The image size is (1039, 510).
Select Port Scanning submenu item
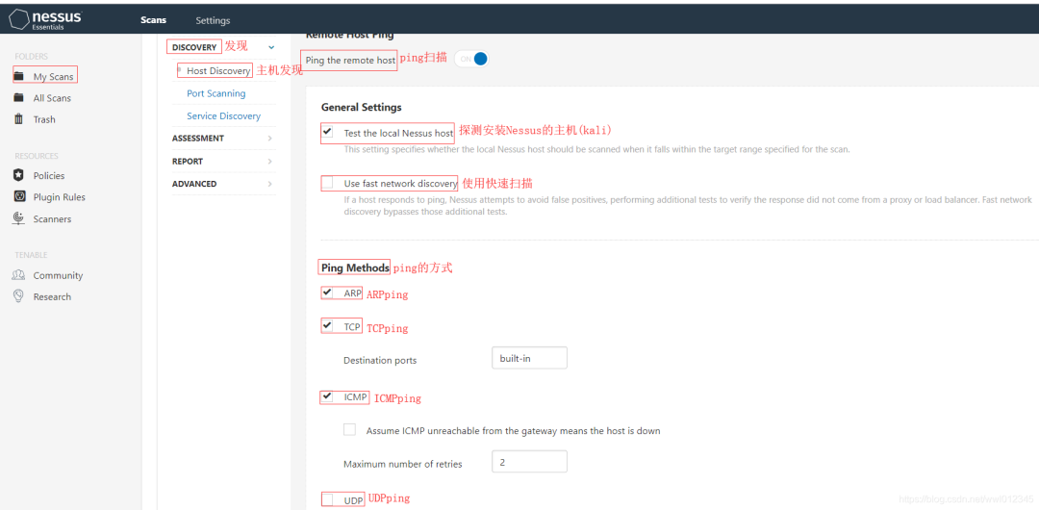(x=216, y=93)
